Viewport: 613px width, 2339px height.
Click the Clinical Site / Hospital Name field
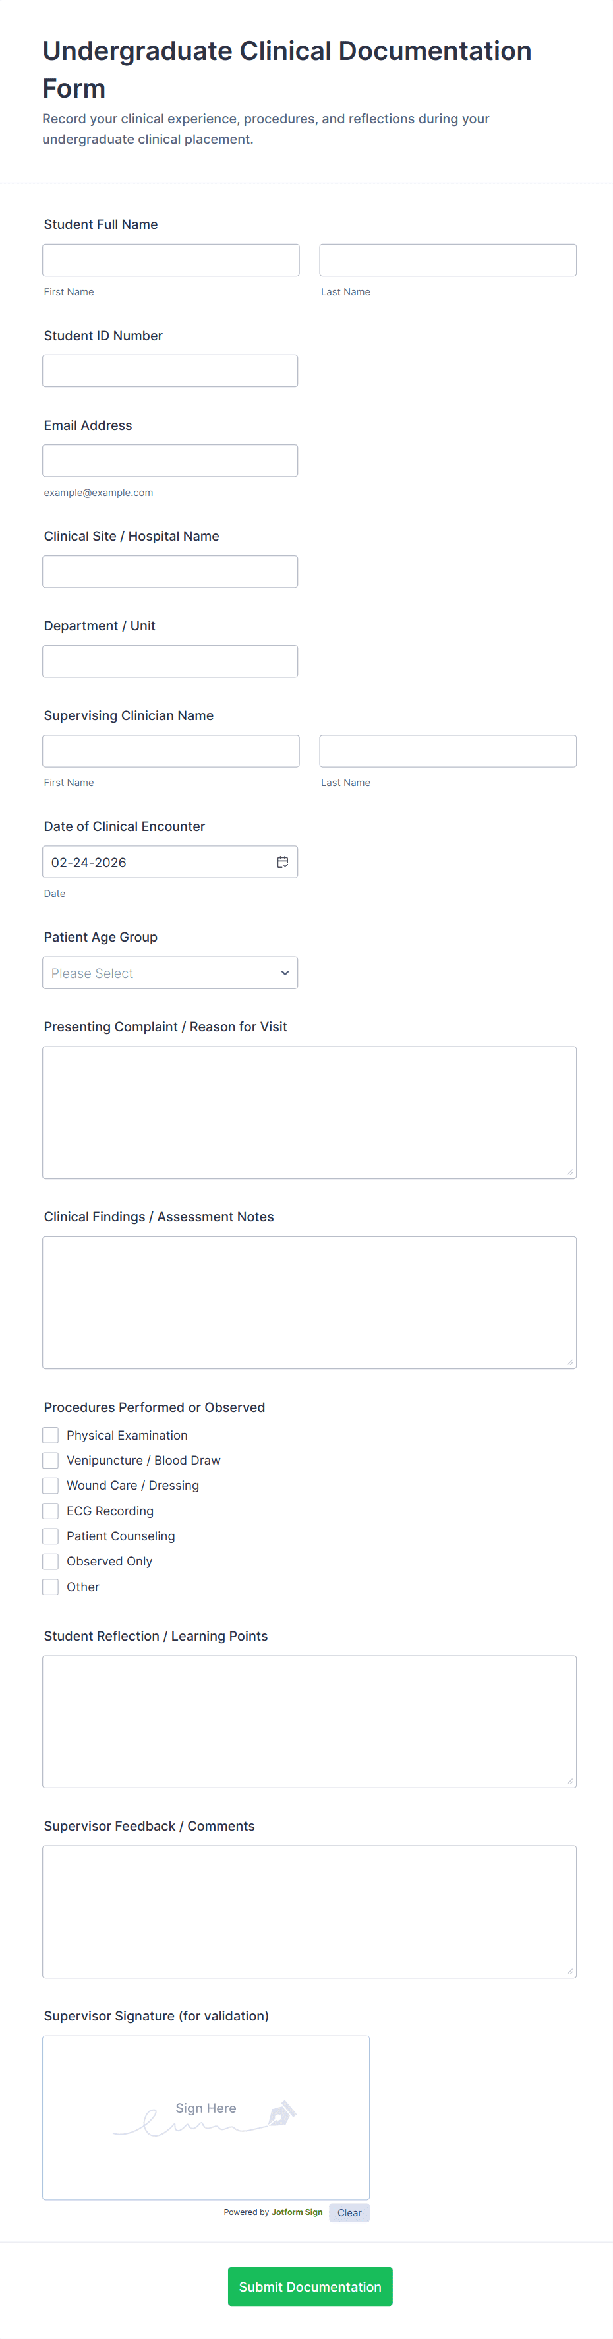tap(170, 571)
